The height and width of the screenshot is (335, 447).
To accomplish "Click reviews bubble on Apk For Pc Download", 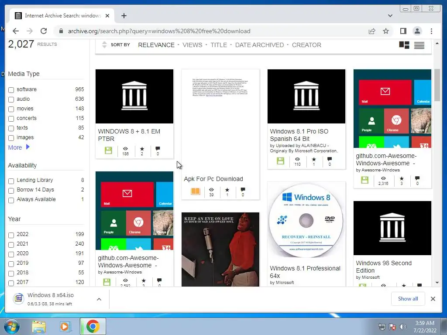I will (x=243, y=189).
